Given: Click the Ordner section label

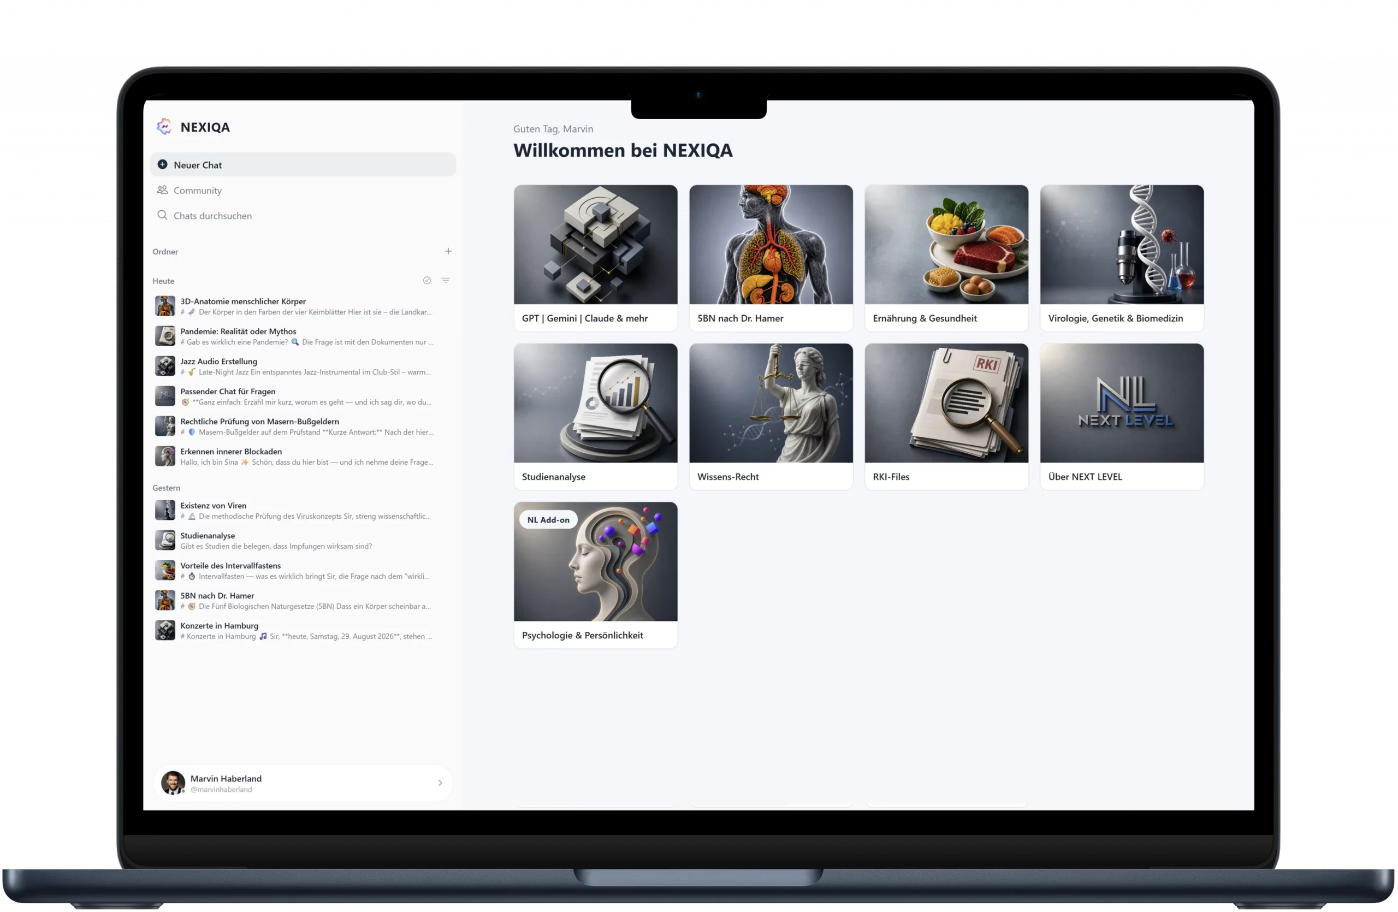Looking at the screenshot, I should point(165,251).
